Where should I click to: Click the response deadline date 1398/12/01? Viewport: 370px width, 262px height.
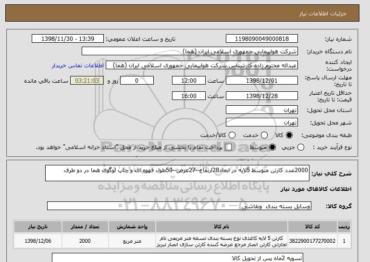(x=262, y=80)
